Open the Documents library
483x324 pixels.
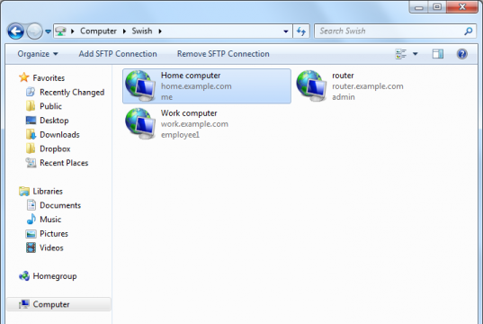(60, 205)
